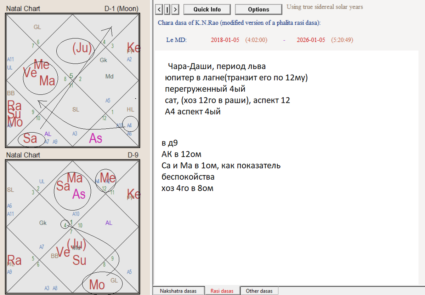425x295 pixels.
Task: Open the Quick Info button
Action: pos(207,9)
